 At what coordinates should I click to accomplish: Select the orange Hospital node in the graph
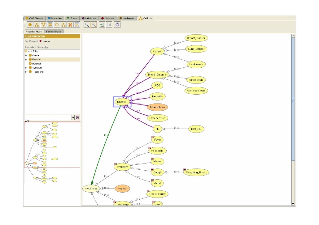click(122, 189)
